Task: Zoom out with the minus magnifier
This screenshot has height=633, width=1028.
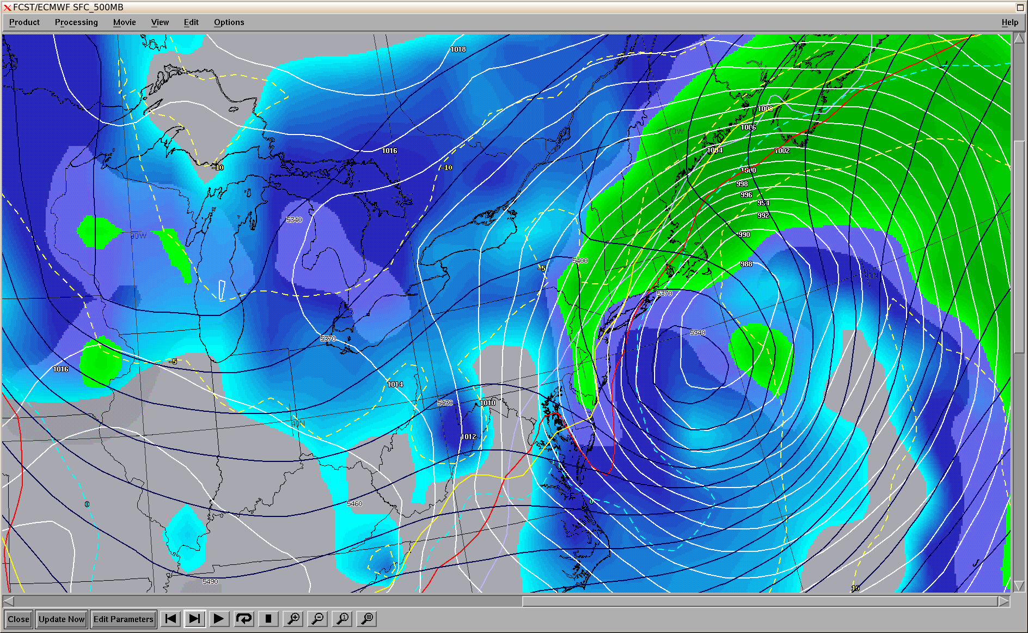Action: (317, 619)
